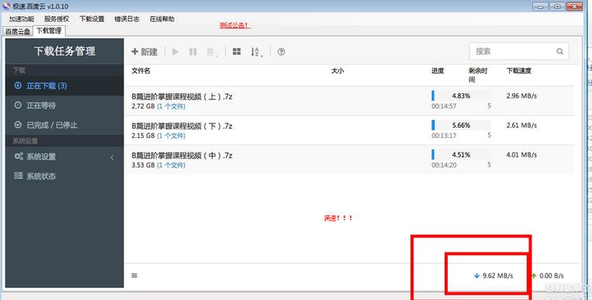This screenshot has height=300, width=592.
Task: Open the hamburger menu at bottom left
Action: coord(134,275)
